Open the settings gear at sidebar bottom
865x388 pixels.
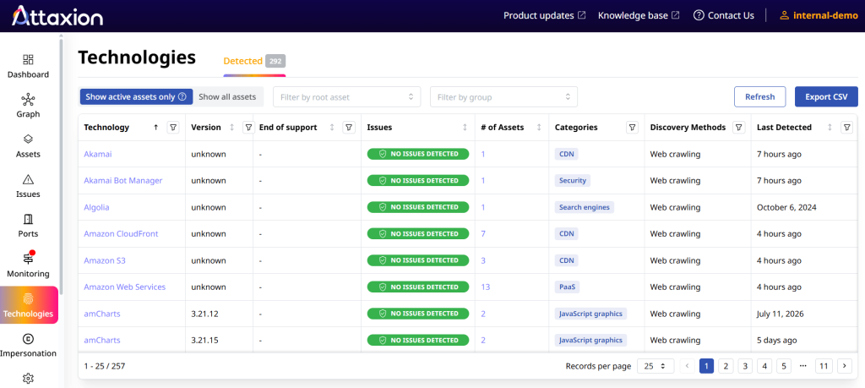(28, 378)
